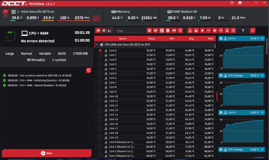This screenshot has width=269, height=160.
Task: Open help from the title bar
Action: point(232,3)
